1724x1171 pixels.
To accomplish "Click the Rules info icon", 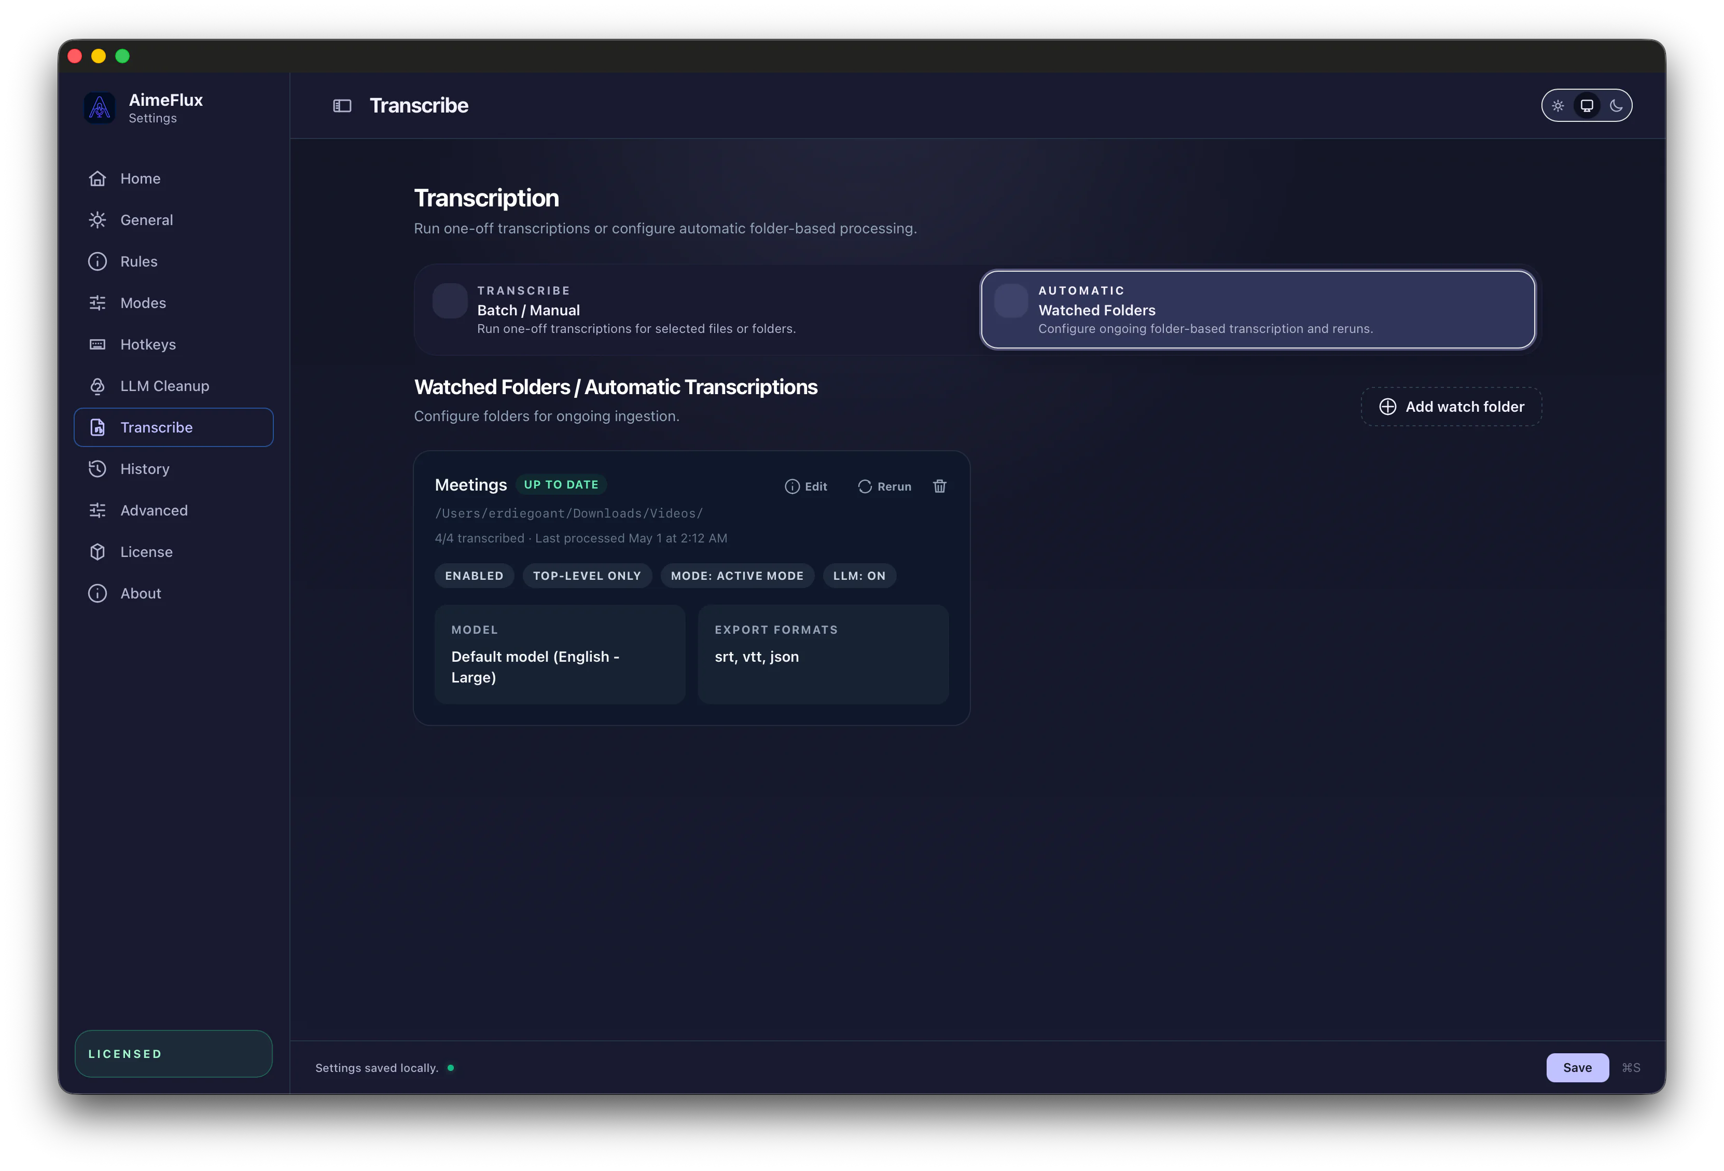I will pos(97,262).
